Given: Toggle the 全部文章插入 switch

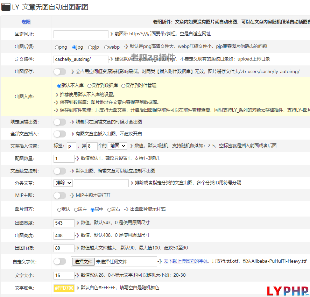Looking at the screenshot, I should 60,134.
